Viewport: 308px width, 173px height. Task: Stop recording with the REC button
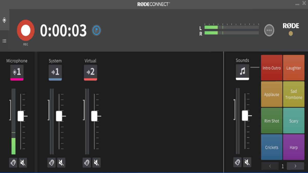25,30
